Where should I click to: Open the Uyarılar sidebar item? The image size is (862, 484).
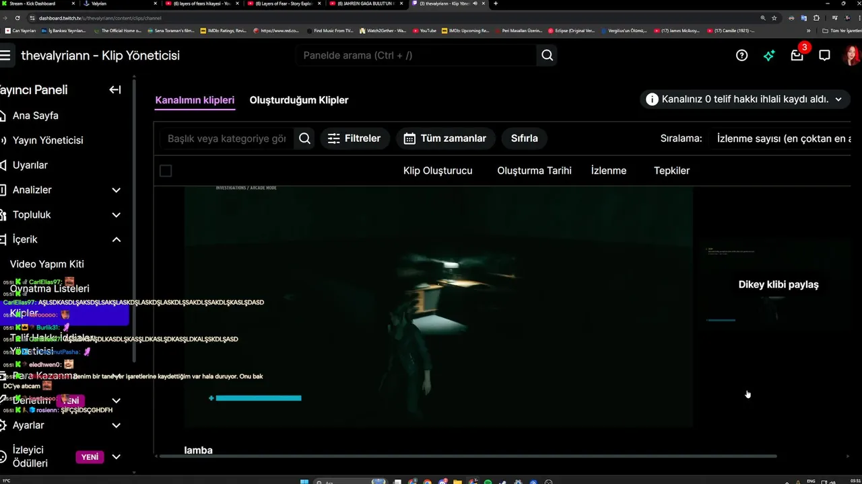[30, 165]
